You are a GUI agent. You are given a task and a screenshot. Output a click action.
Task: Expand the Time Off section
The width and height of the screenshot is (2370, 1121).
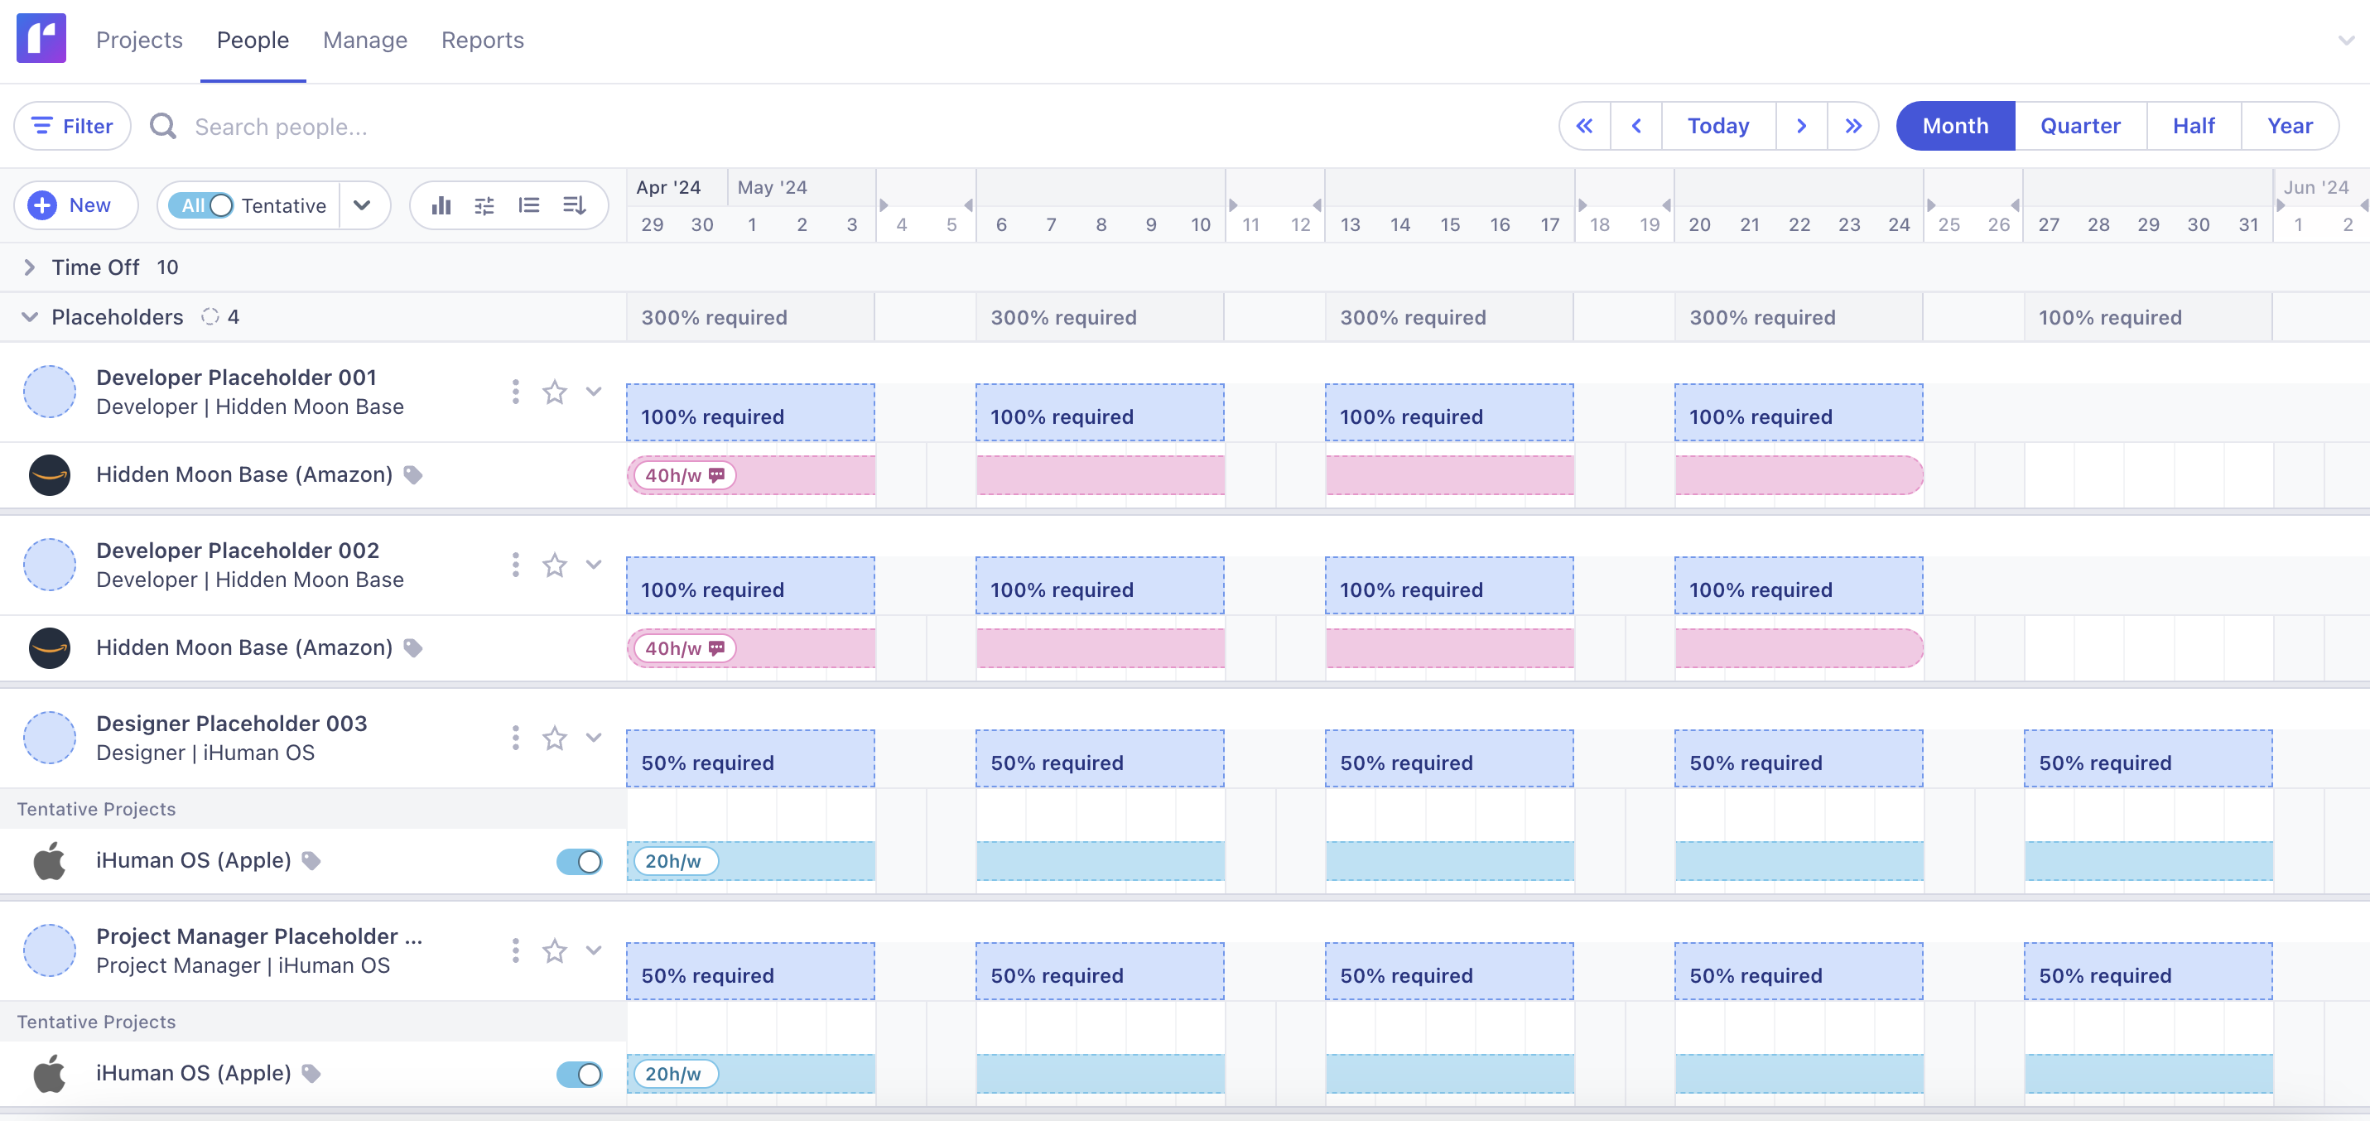(x=30, y=267)
